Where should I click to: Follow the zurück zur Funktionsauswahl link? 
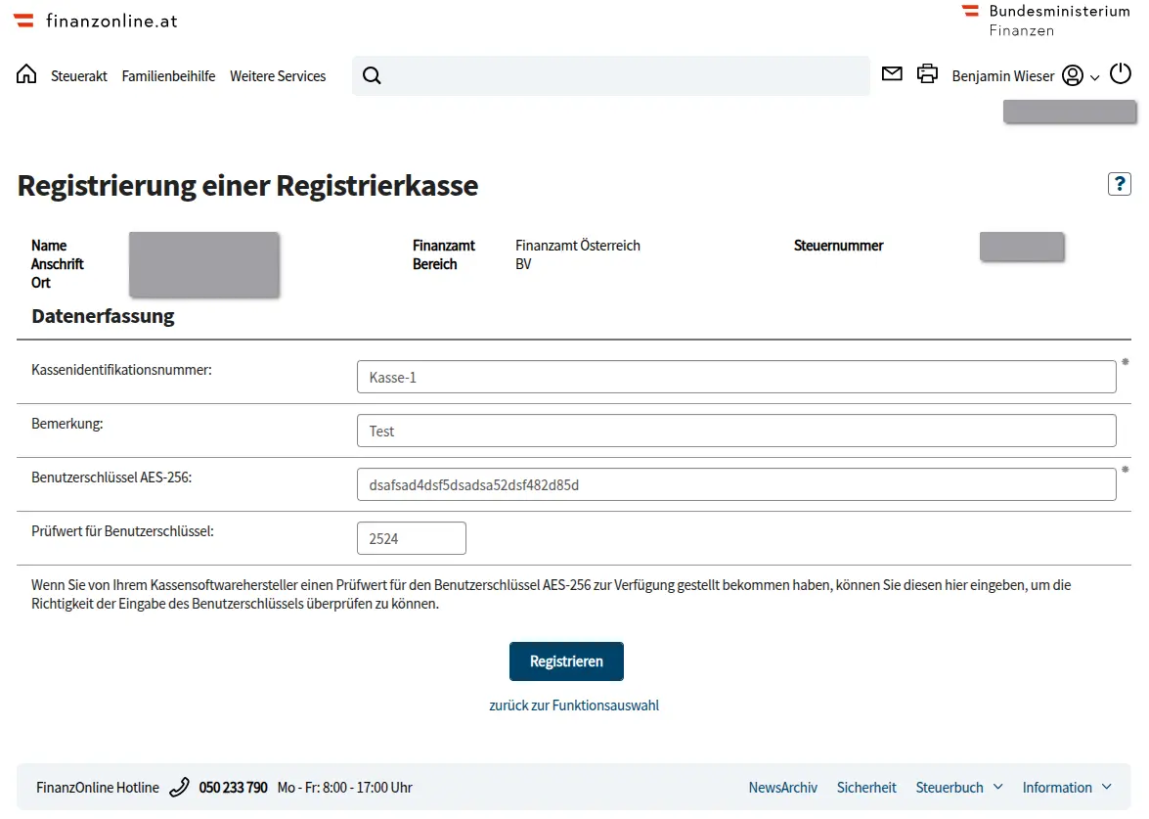pyautogui.click(x=574, y=705)
